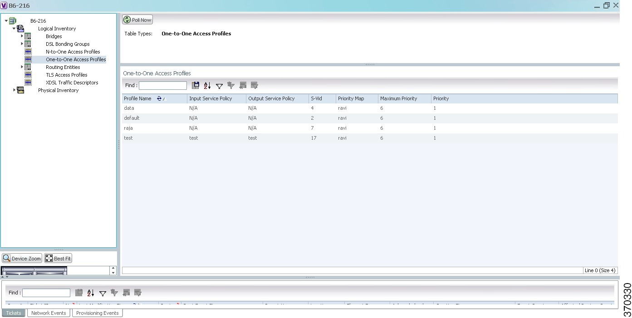Click the up arrow beside device thumbnail
Viewport: 632px width, 318px height.
113,268
